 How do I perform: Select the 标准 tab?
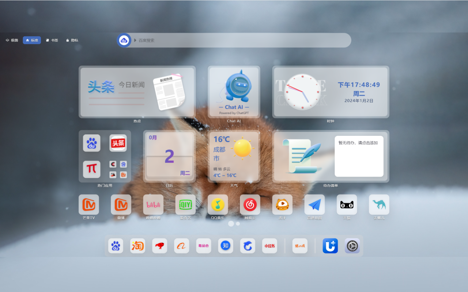click(32, 40)
